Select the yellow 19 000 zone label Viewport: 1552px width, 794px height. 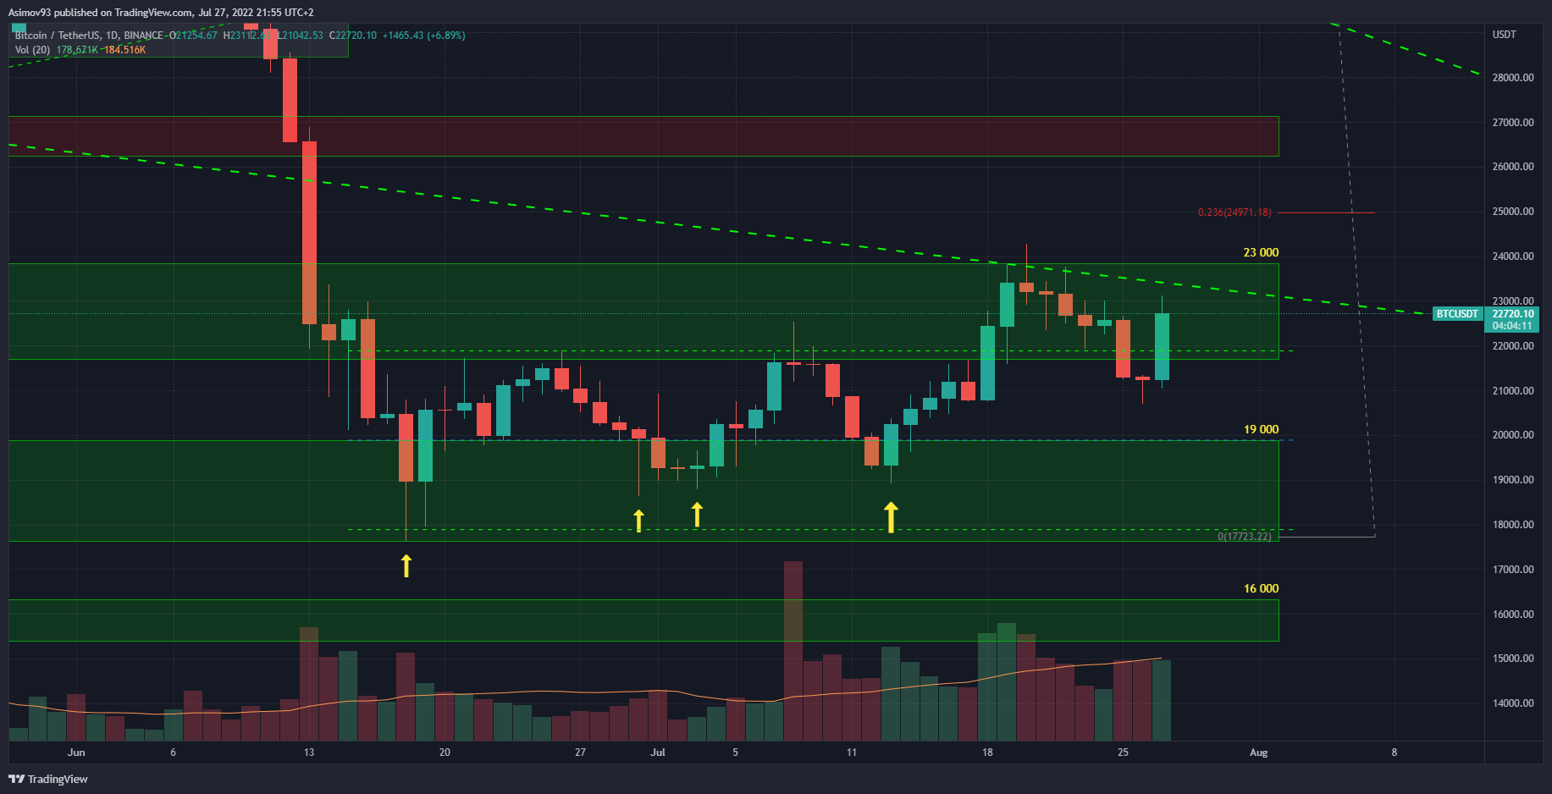(1260, 429)
